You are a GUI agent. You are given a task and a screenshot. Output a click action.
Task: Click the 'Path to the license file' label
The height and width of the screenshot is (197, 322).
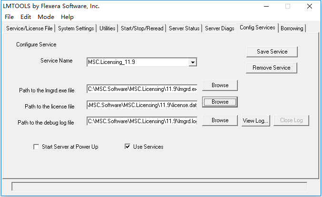click(49, 107)
